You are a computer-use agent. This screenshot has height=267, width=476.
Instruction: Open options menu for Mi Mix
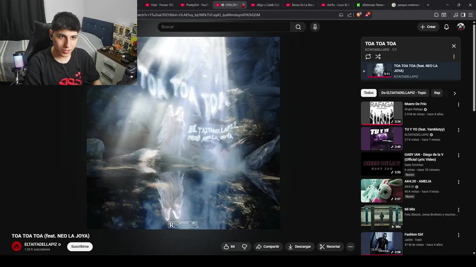tap(459, 210)
